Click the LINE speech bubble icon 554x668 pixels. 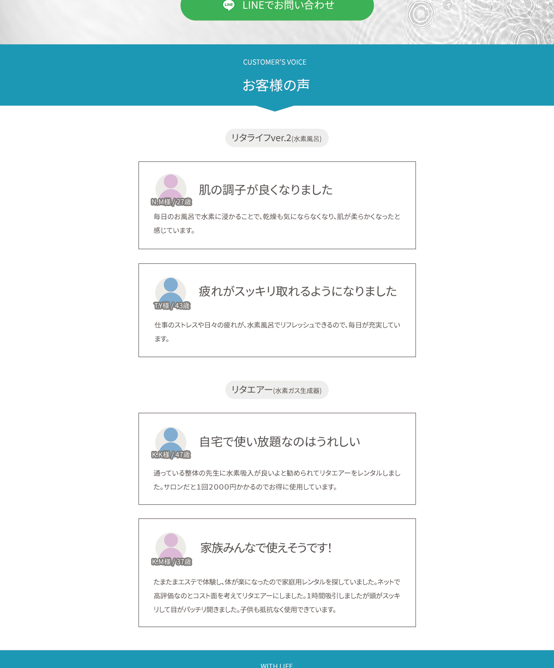pos(229,5)
